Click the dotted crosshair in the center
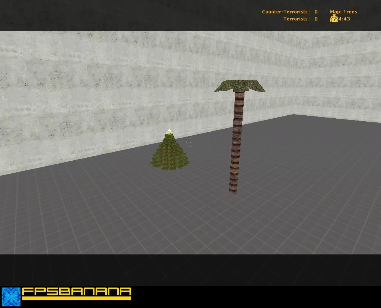 tap(190, 142)
